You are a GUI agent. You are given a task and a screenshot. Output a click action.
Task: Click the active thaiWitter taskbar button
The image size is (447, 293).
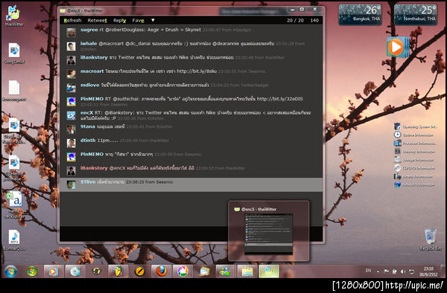[268, 271]
